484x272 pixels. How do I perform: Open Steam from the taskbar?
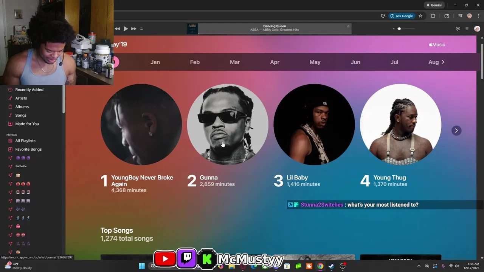(x=331, y=266)
